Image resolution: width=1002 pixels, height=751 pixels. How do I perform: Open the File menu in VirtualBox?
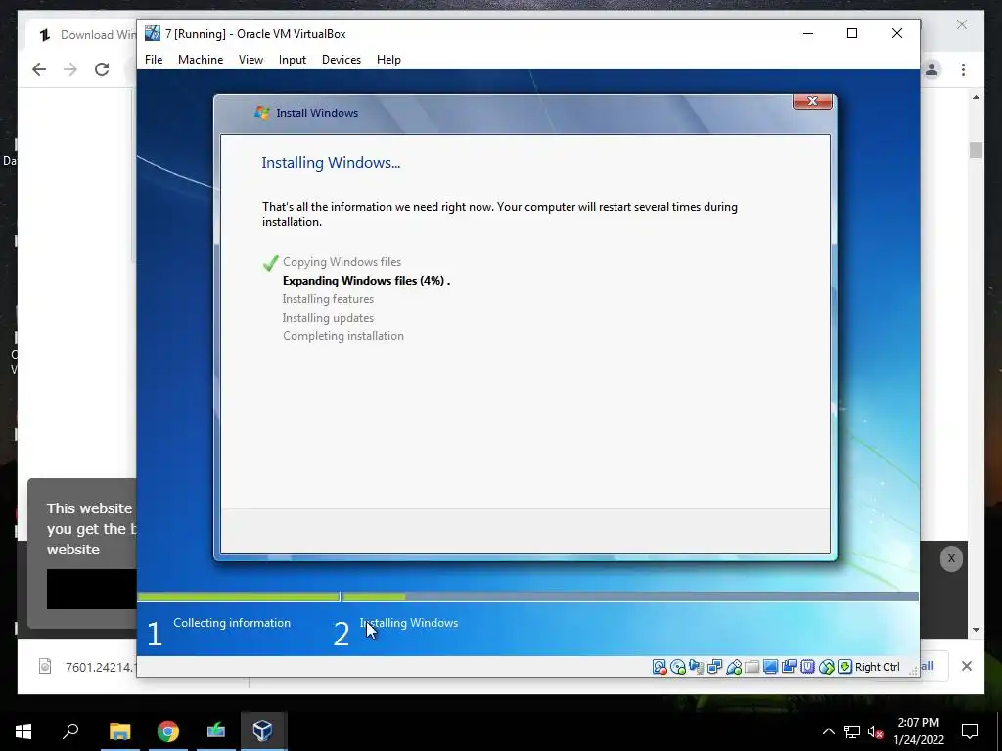click(x=154, y=60)
